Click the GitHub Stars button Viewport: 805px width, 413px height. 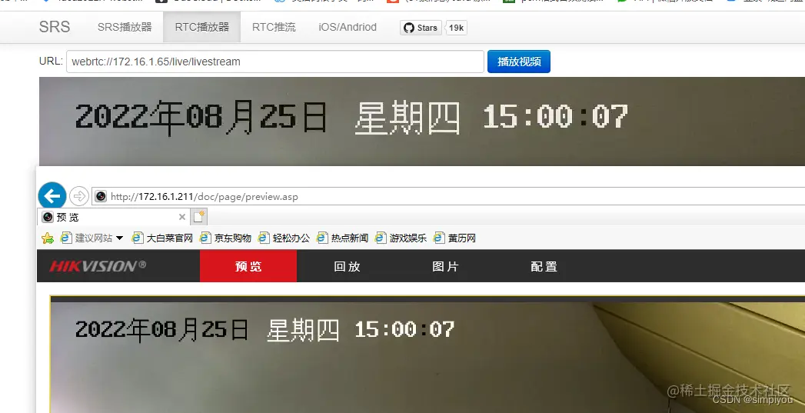tap(421, 28)
